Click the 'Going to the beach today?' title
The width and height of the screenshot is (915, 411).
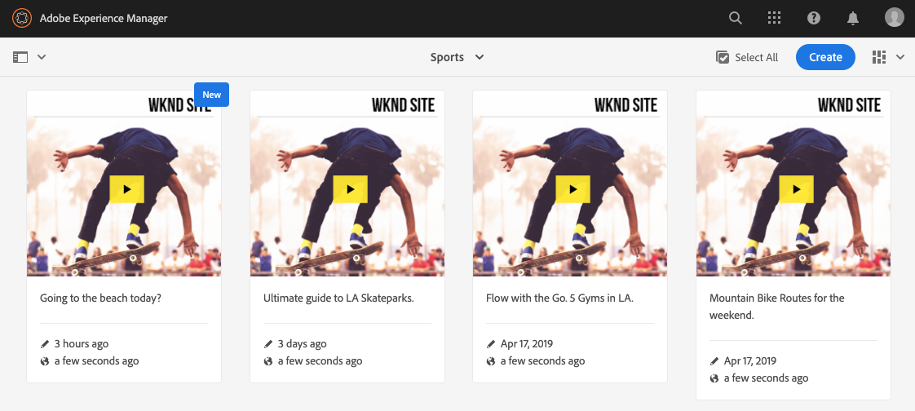[x=100, y=298]
